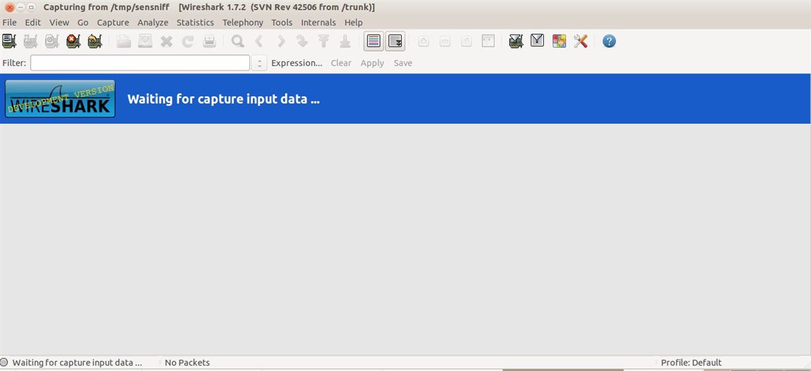Close the Wireshark window
Image resolution: width=811 pixels, height=371 pixels.
coord(9,7)
